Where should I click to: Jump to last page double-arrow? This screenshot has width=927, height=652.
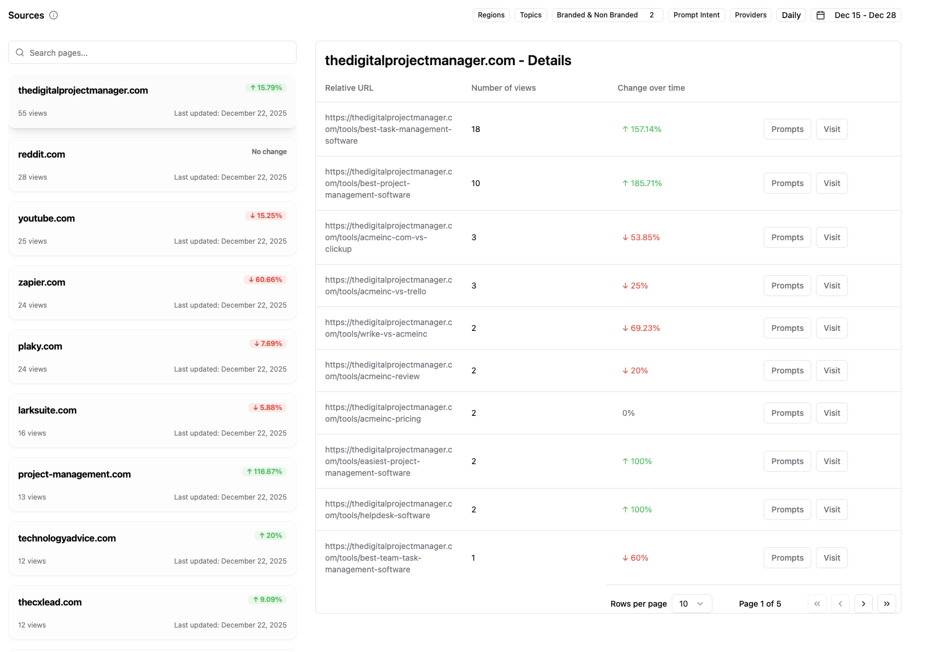point(886,604)
